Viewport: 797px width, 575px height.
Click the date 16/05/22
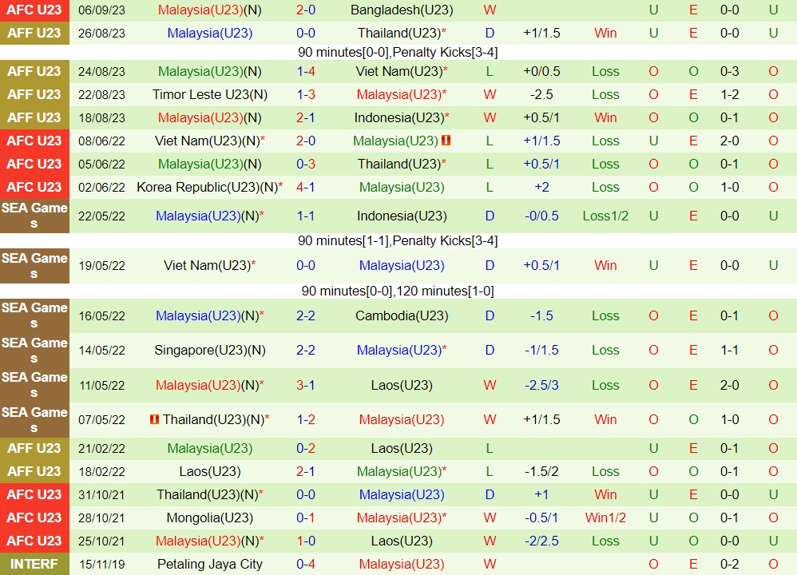101,316
